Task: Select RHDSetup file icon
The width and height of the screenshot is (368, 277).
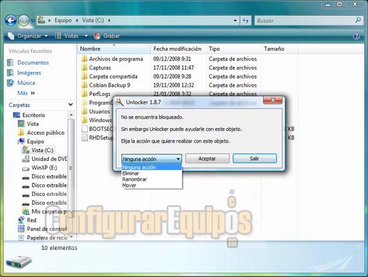Action: point(85,138)
